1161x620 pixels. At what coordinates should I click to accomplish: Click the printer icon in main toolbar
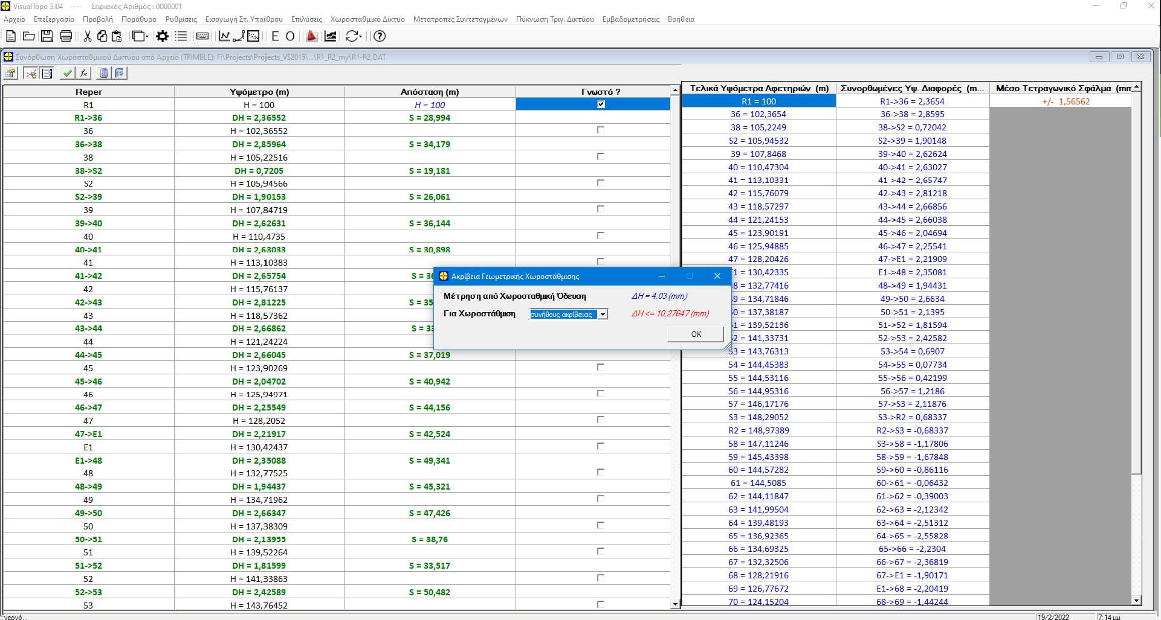coord(66,36)
